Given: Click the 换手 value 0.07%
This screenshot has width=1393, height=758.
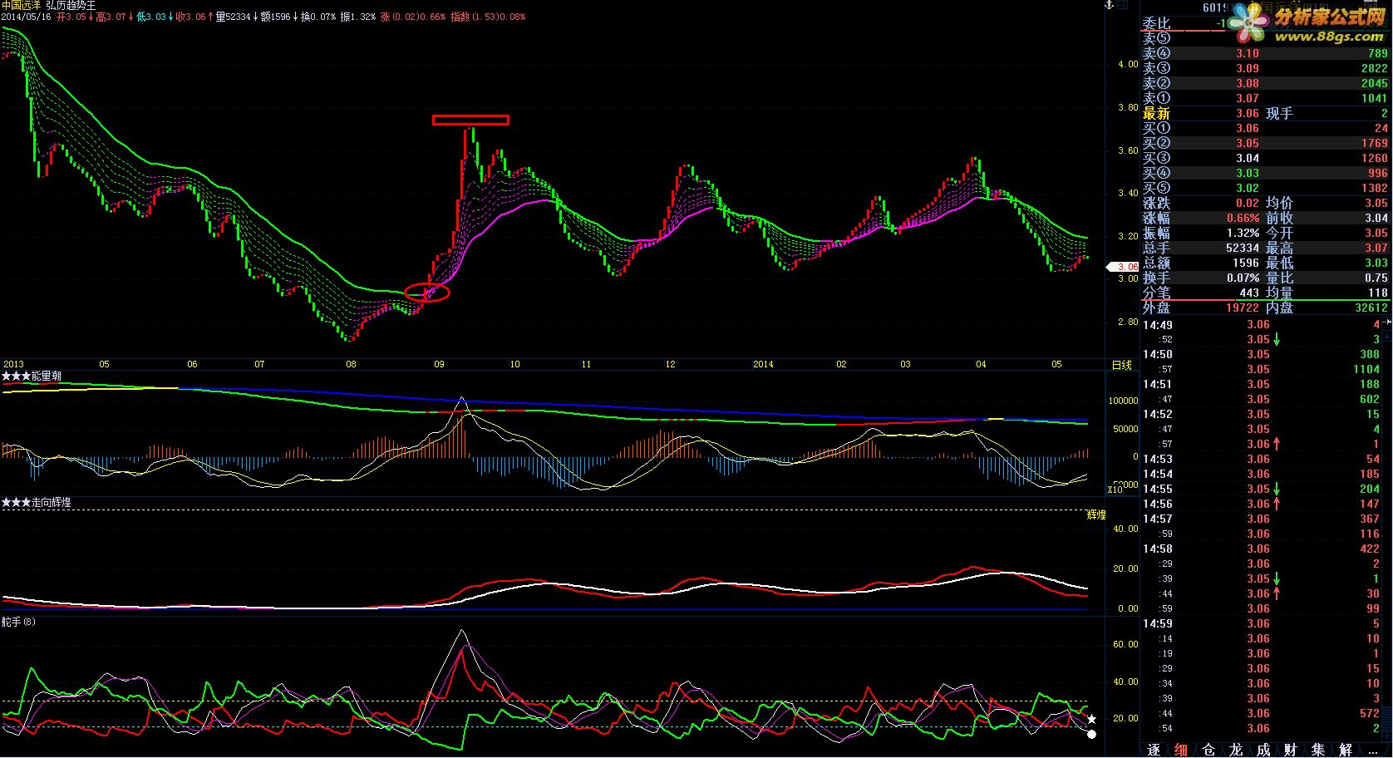Looking at the screenshot, I should [x=1243, y=278].
